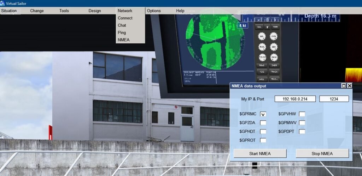Viewport: 362px width, 176px height.
Task: Open the Tools menu
Action: 64,11
